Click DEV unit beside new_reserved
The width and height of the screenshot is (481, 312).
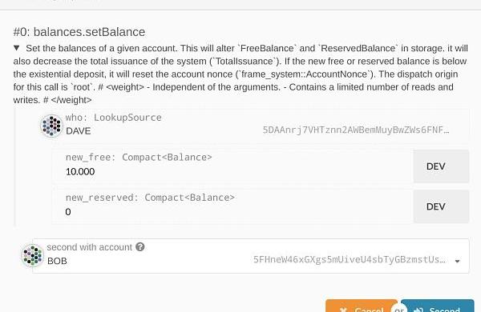pyautogui.click(x=441, y=206)
